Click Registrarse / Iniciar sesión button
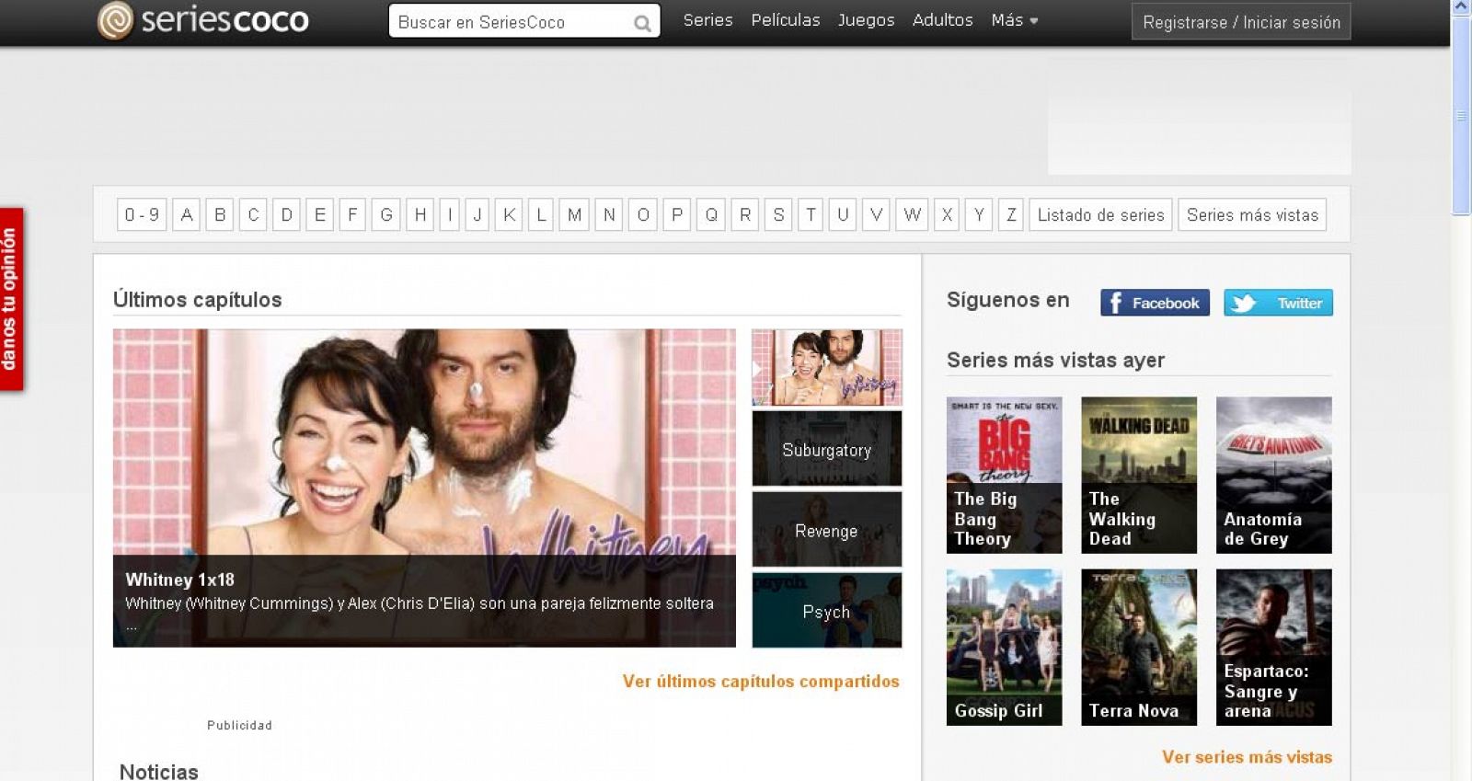 click(1241, 22)
